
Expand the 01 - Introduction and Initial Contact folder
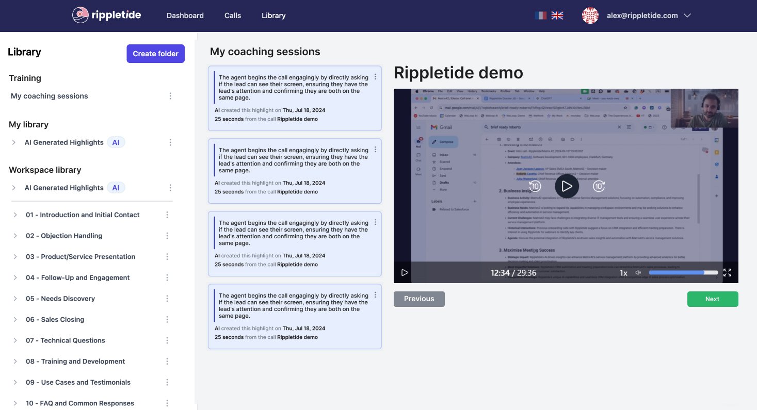pyautogui.click(x=15, y=215)
